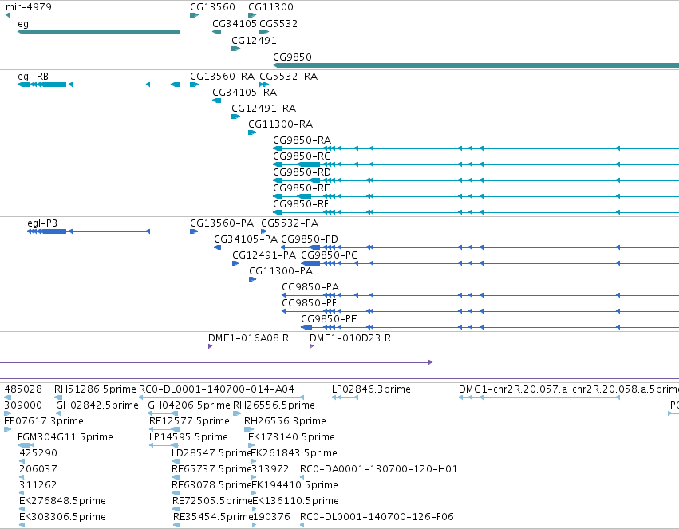Click the EP07617.3prime EST label

pos(44,421)
